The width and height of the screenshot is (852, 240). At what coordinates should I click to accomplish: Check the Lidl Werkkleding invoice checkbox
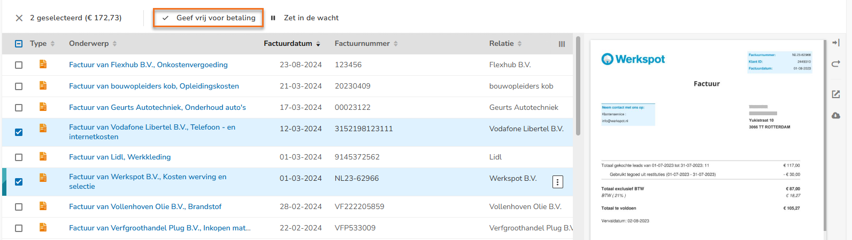pos(19,157)
